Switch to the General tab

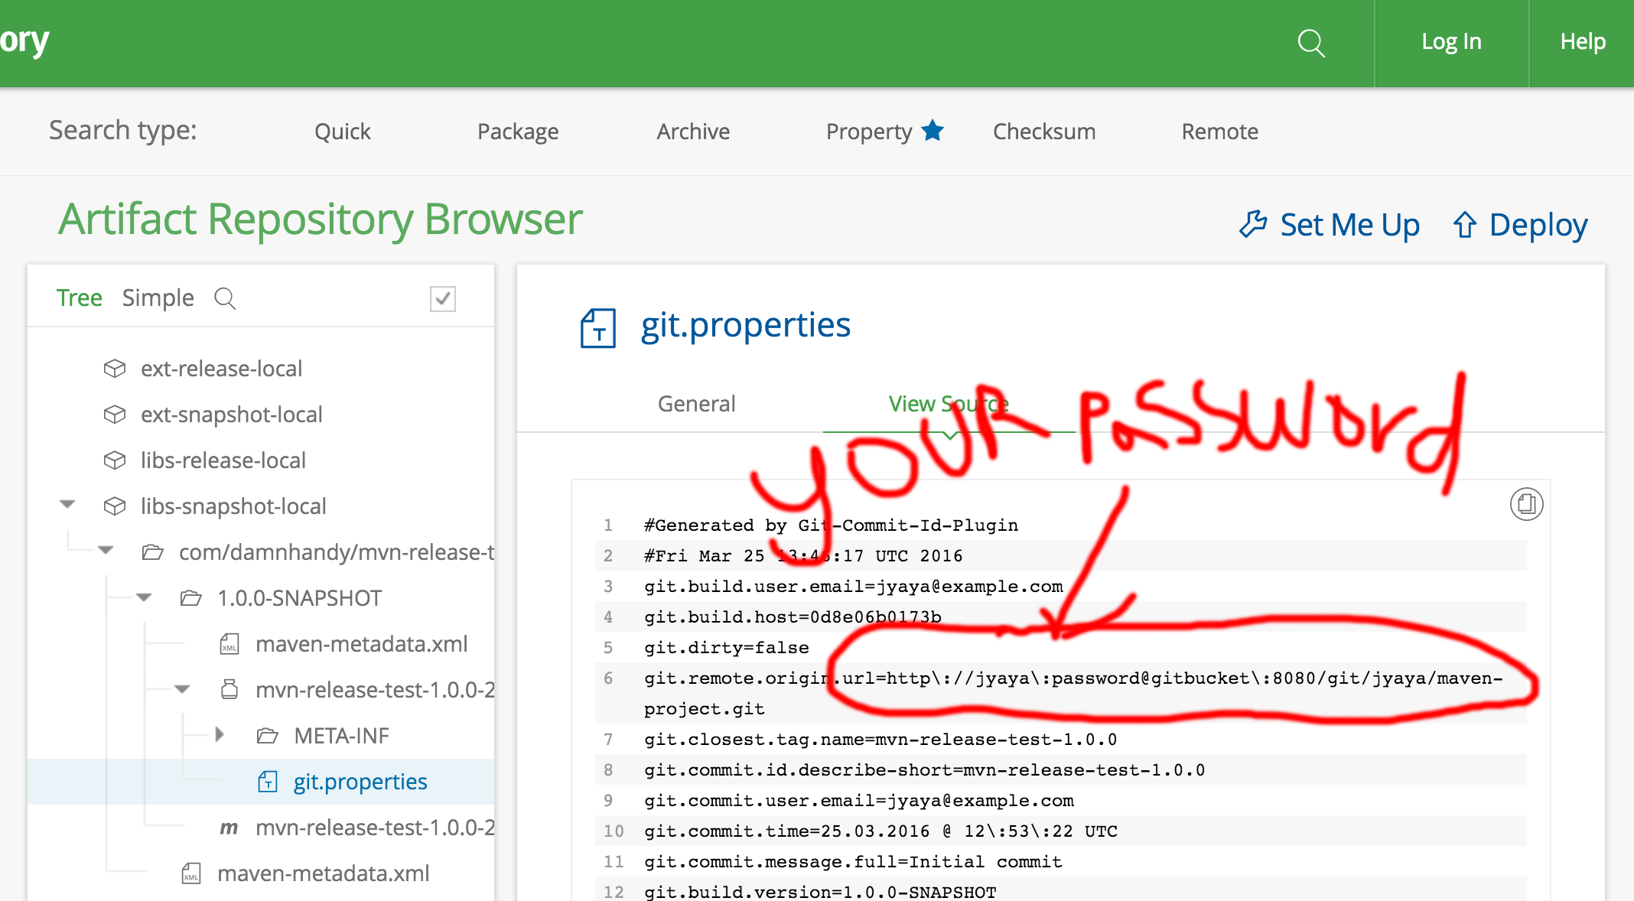coord(697,404)
